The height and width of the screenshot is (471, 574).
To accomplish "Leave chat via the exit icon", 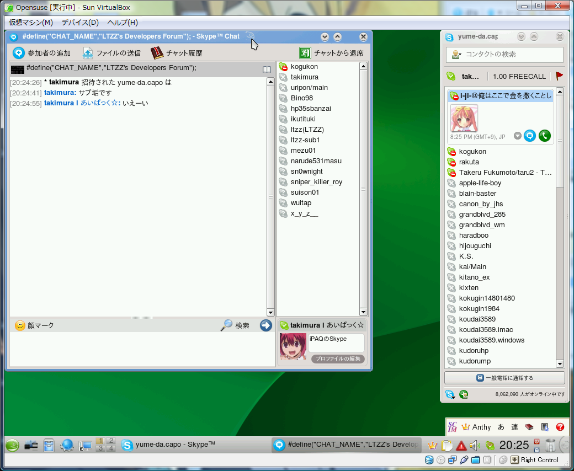I will click(305, 53).
